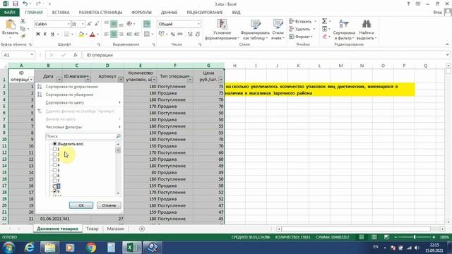Open the Цена column filter dropdown
The image size is (452, 254).
[x=221, y=80]
